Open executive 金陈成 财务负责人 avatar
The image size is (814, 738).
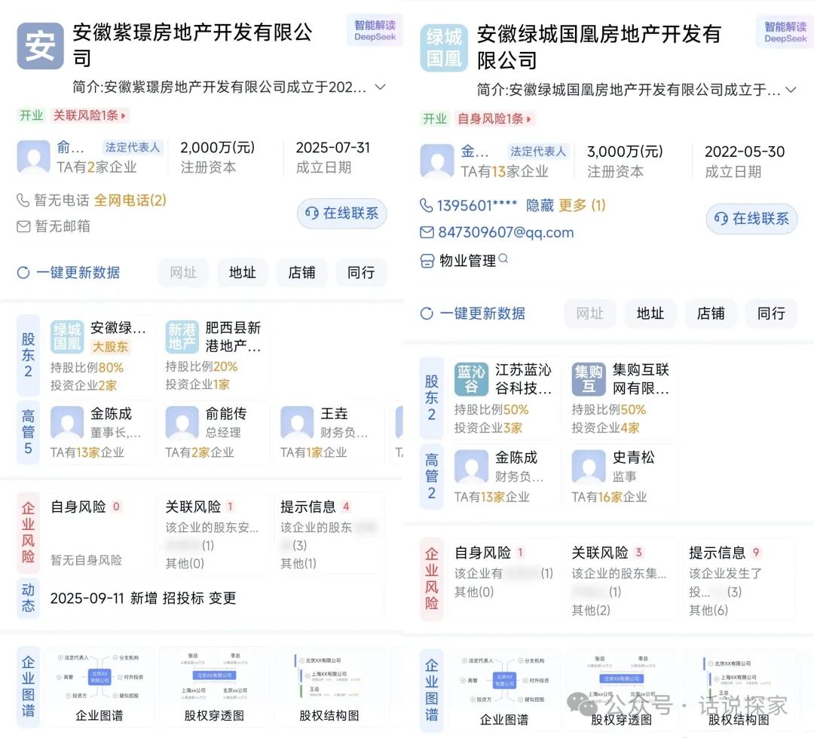point(471,467)
